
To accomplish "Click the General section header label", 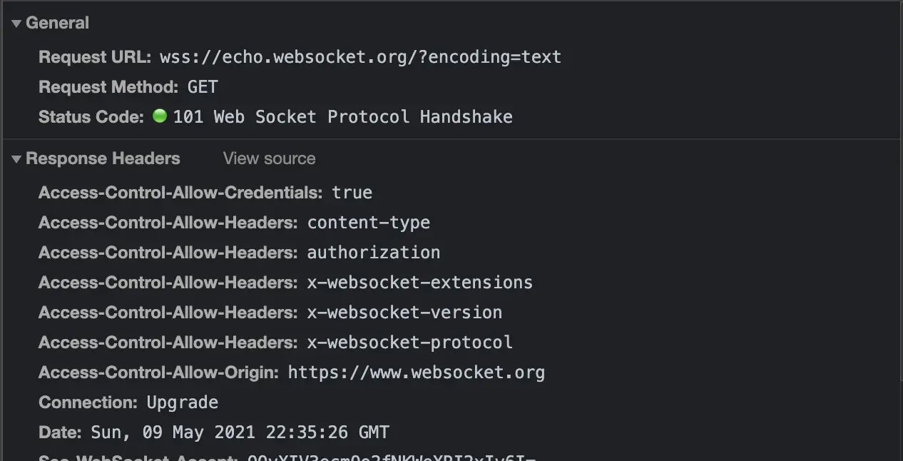I will click(x=57, y=22).
